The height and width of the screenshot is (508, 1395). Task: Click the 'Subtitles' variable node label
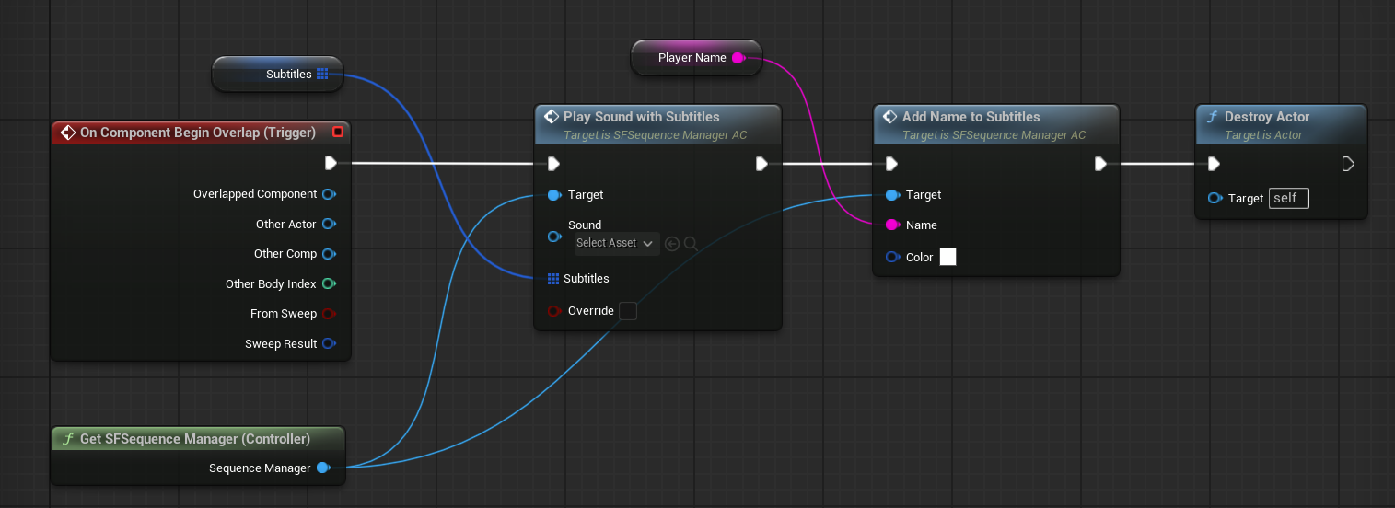tap(289, 74)
